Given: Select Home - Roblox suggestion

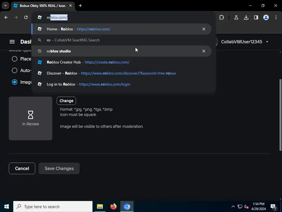Looking at the screenshot, I should (x=121, y=29).
